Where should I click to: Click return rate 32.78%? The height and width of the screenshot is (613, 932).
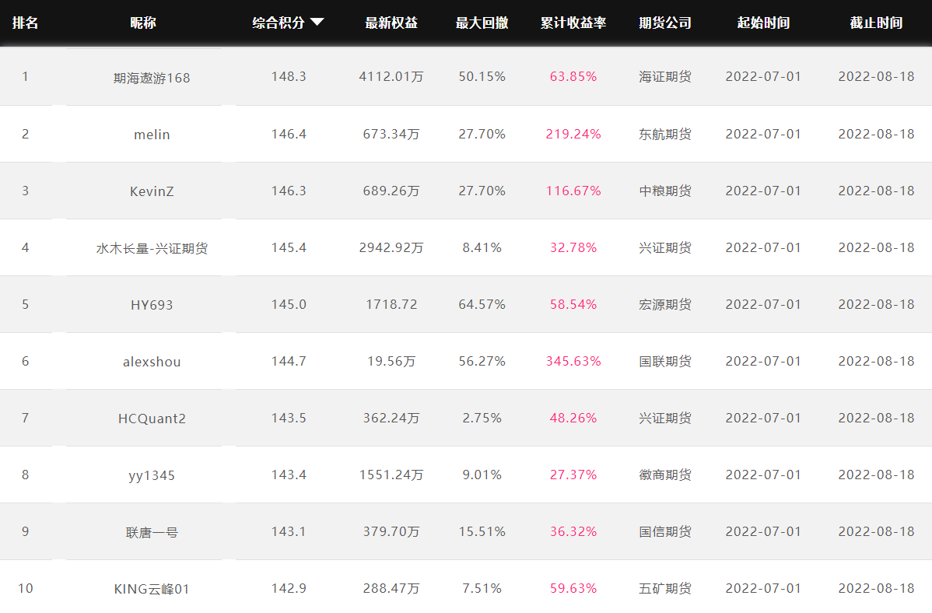[x=573, y=247]
